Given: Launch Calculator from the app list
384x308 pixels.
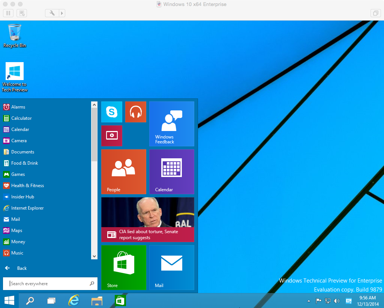Looking at the screenshot, I should click(45, 118).
